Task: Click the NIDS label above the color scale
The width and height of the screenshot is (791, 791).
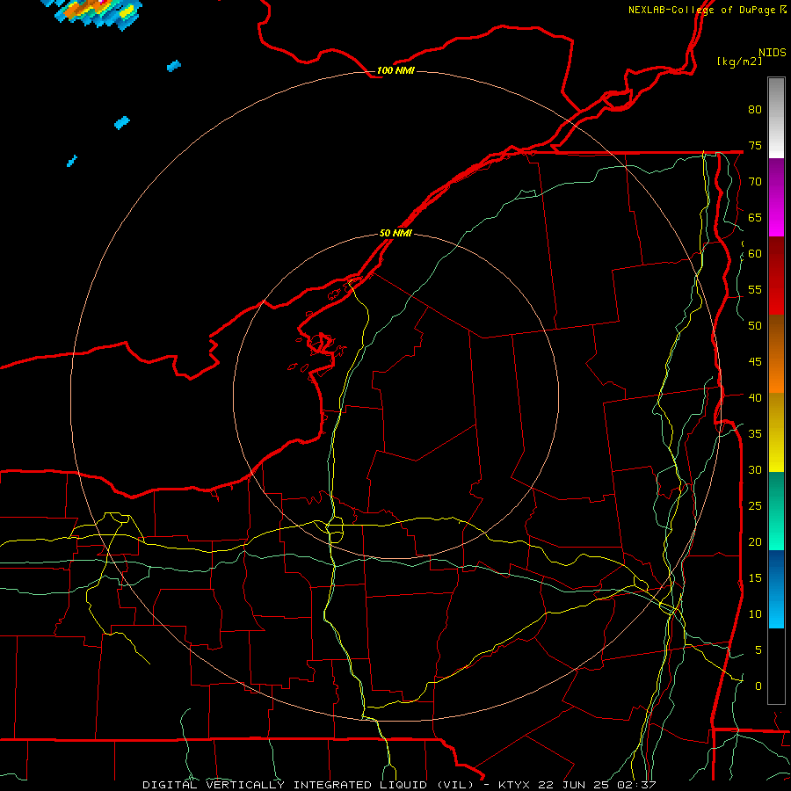Action: click(x=772, y=53)
